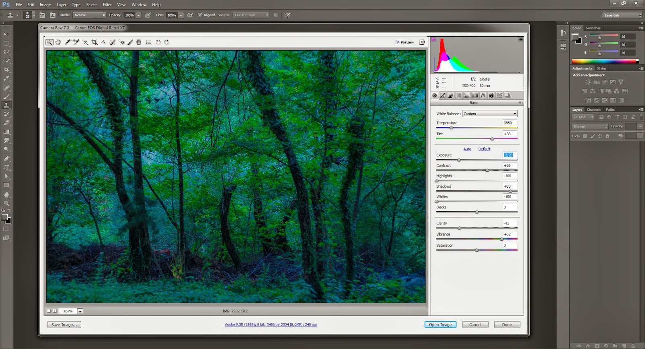This screenshot has height=349, width=645.
Task: Click the Cancel button
Action: (x=475, y=324)
